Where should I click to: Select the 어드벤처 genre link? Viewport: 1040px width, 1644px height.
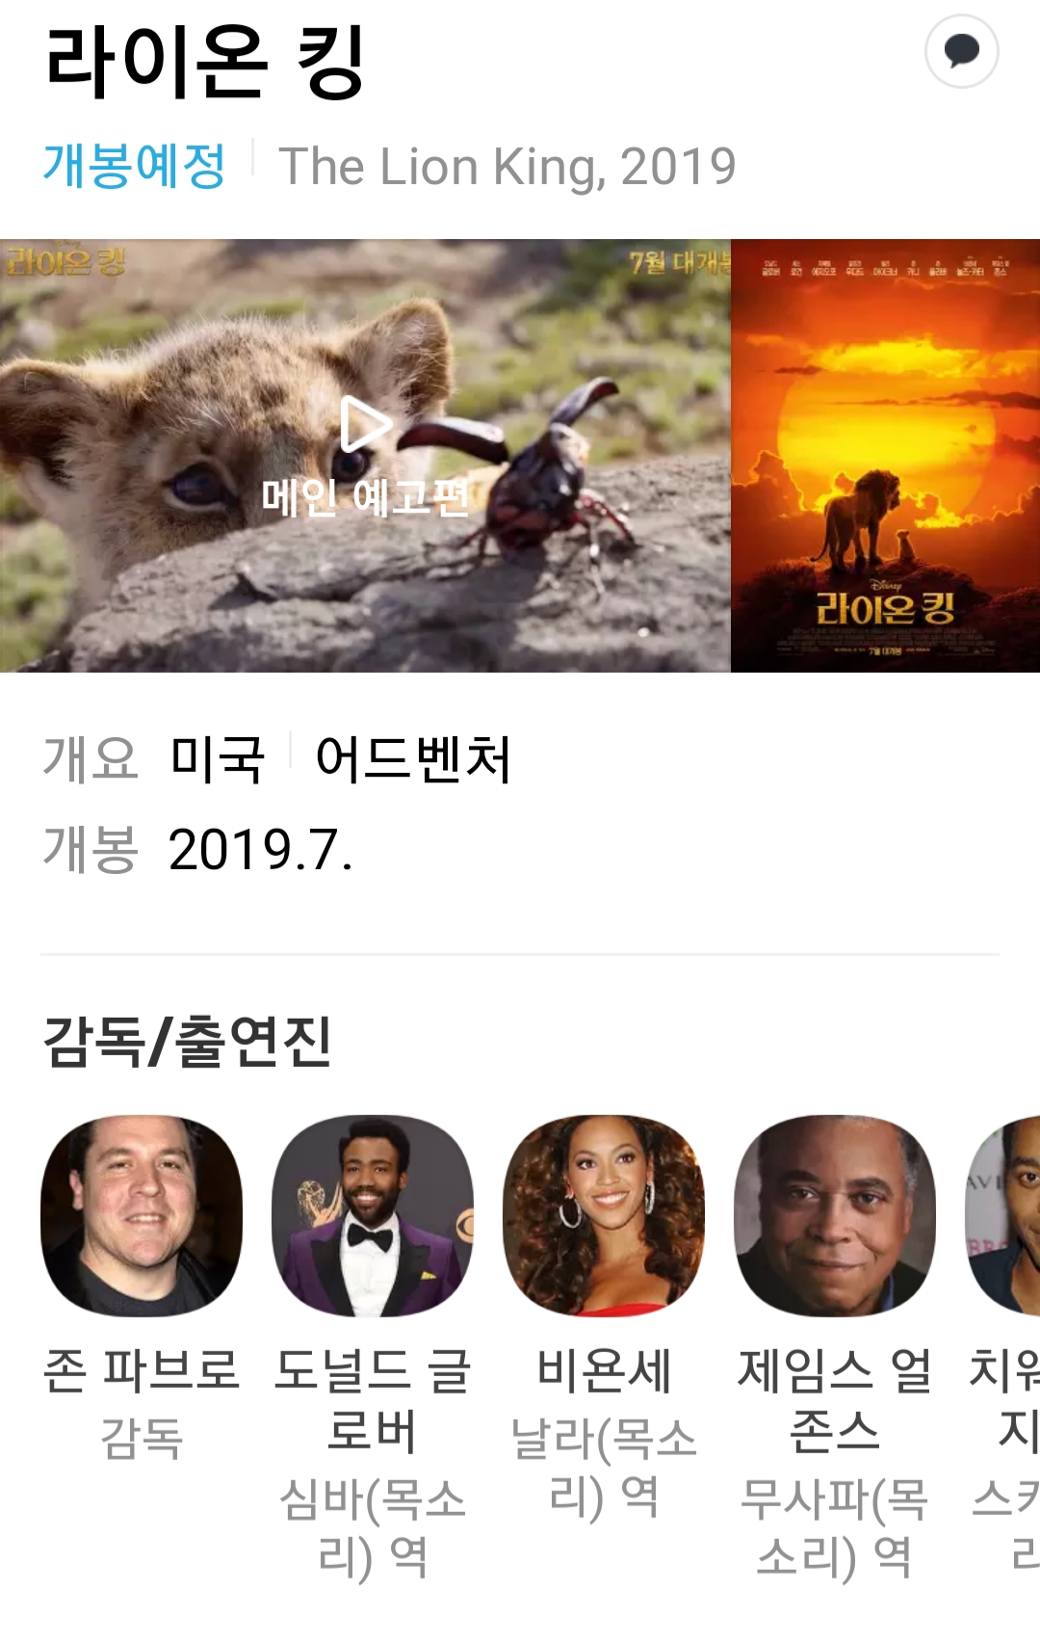[x=414, y=758]
